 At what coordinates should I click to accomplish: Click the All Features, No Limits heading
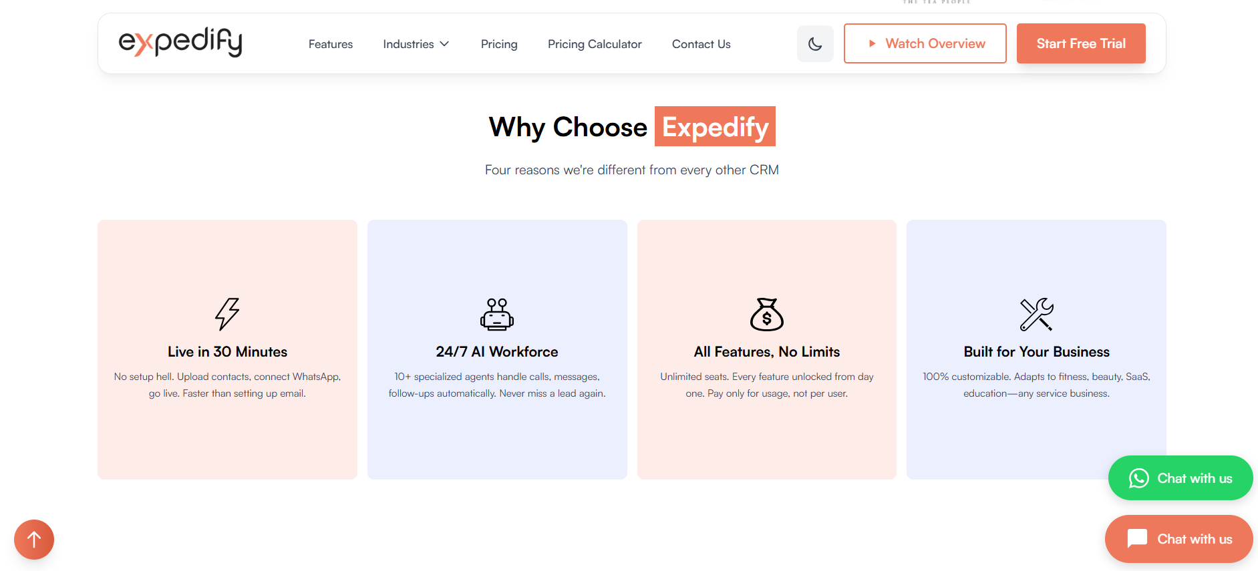(766, 352)
